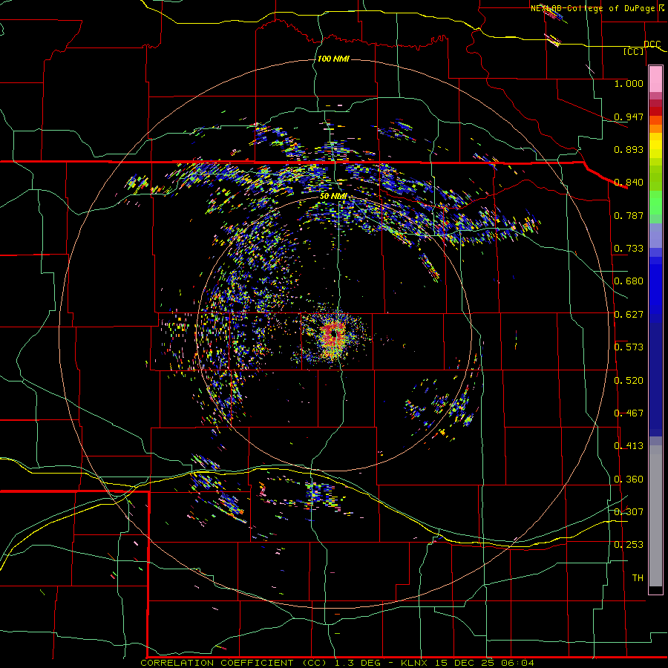This screenshot has height=668, width=668.
Task: Pick the bright green color bar segment
Action: 655,203
